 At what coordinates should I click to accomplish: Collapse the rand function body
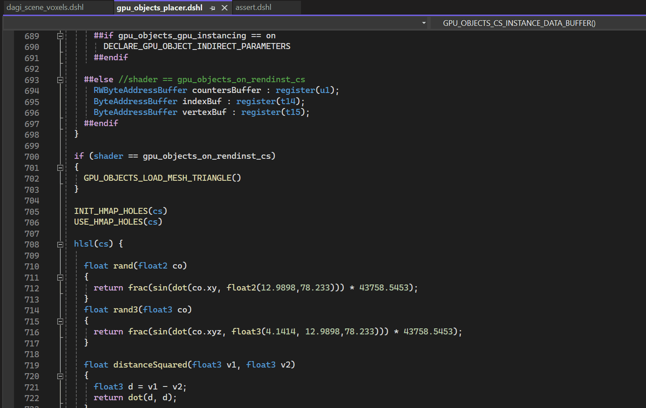tap(60, 277)
